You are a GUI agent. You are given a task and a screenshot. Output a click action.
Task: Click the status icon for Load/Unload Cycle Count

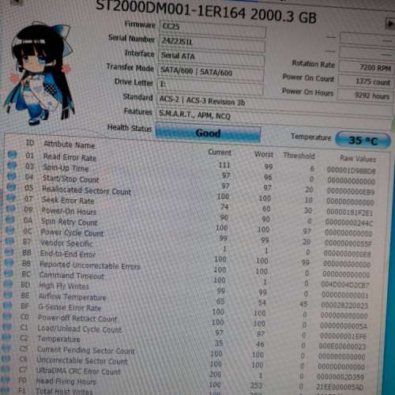(7, 326)
